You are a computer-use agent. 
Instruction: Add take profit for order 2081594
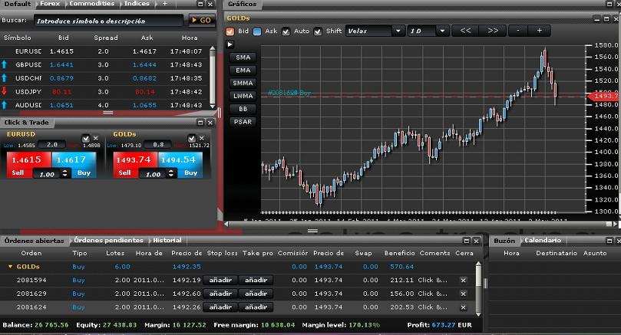[x=256, y=280]
